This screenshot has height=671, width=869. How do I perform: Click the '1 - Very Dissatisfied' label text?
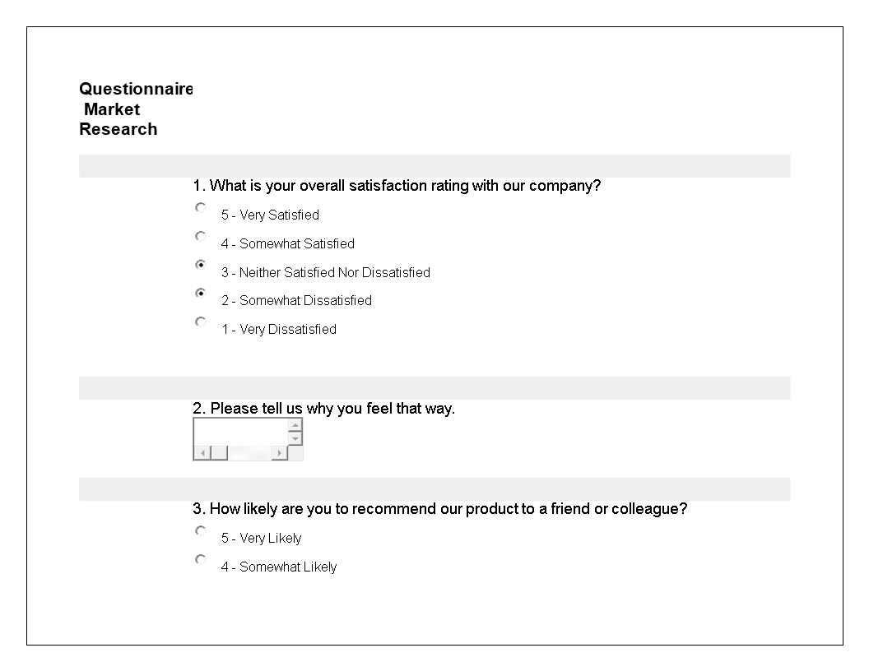tap(279, 330)
